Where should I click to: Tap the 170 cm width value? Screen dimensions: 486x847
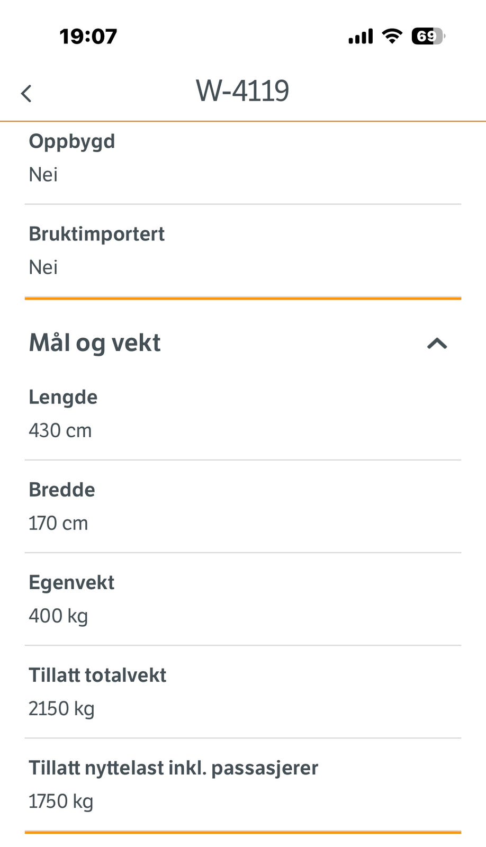click(58, 523)
